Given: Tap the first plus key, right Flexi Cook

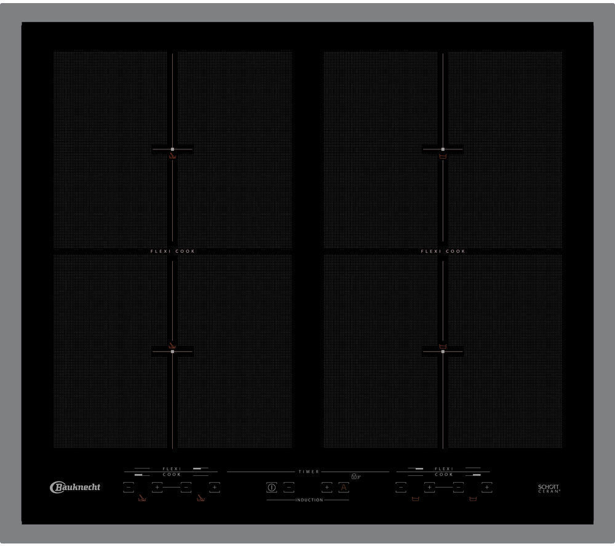Looking at the screenshot, I should 429,487.
